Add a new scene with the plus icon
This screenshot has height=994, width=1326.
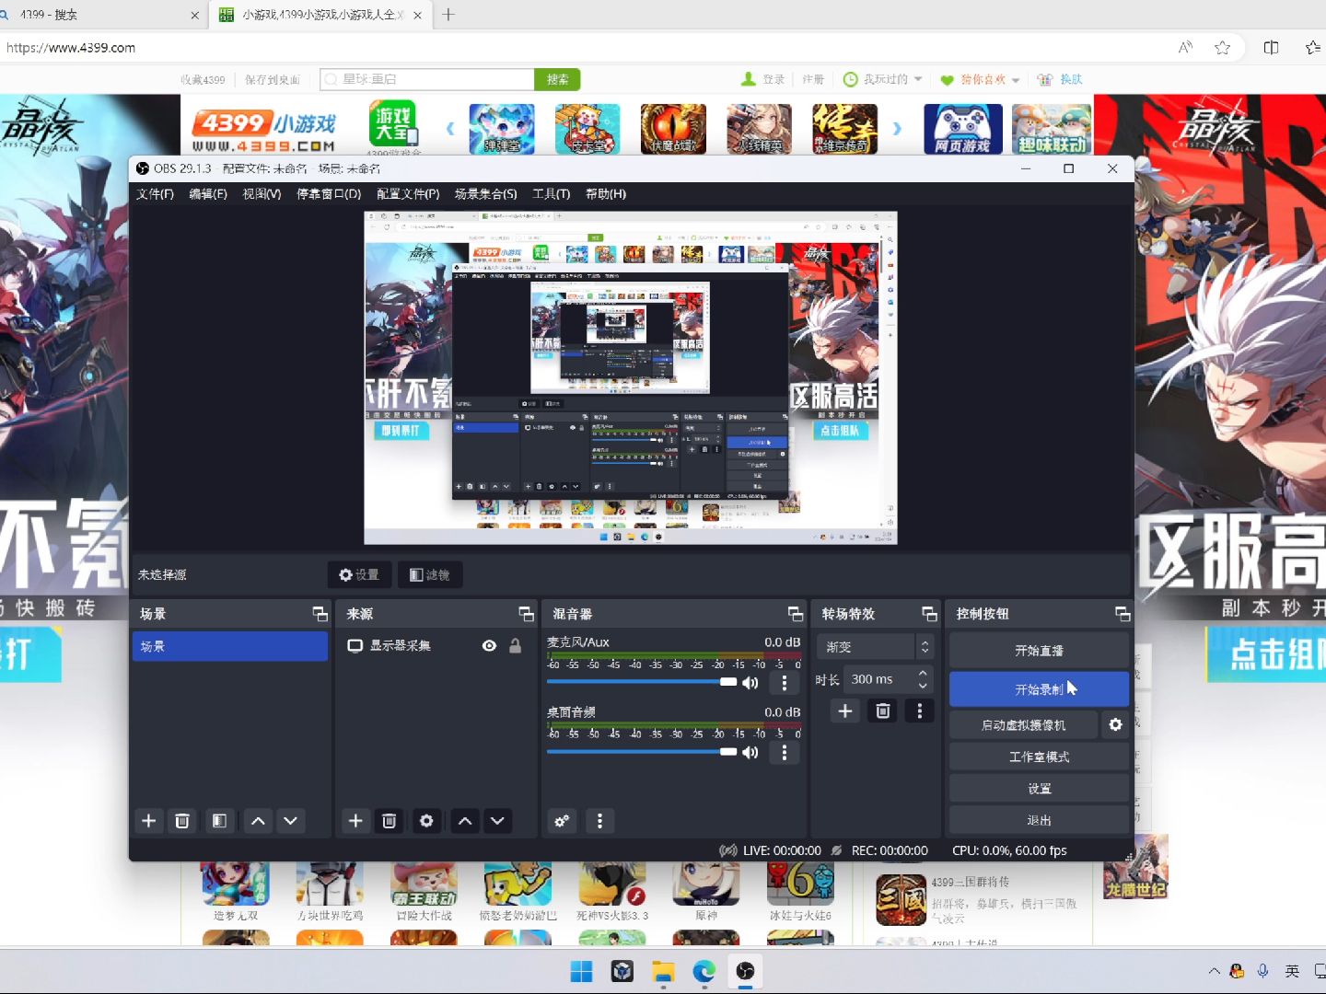coord(148,821)
